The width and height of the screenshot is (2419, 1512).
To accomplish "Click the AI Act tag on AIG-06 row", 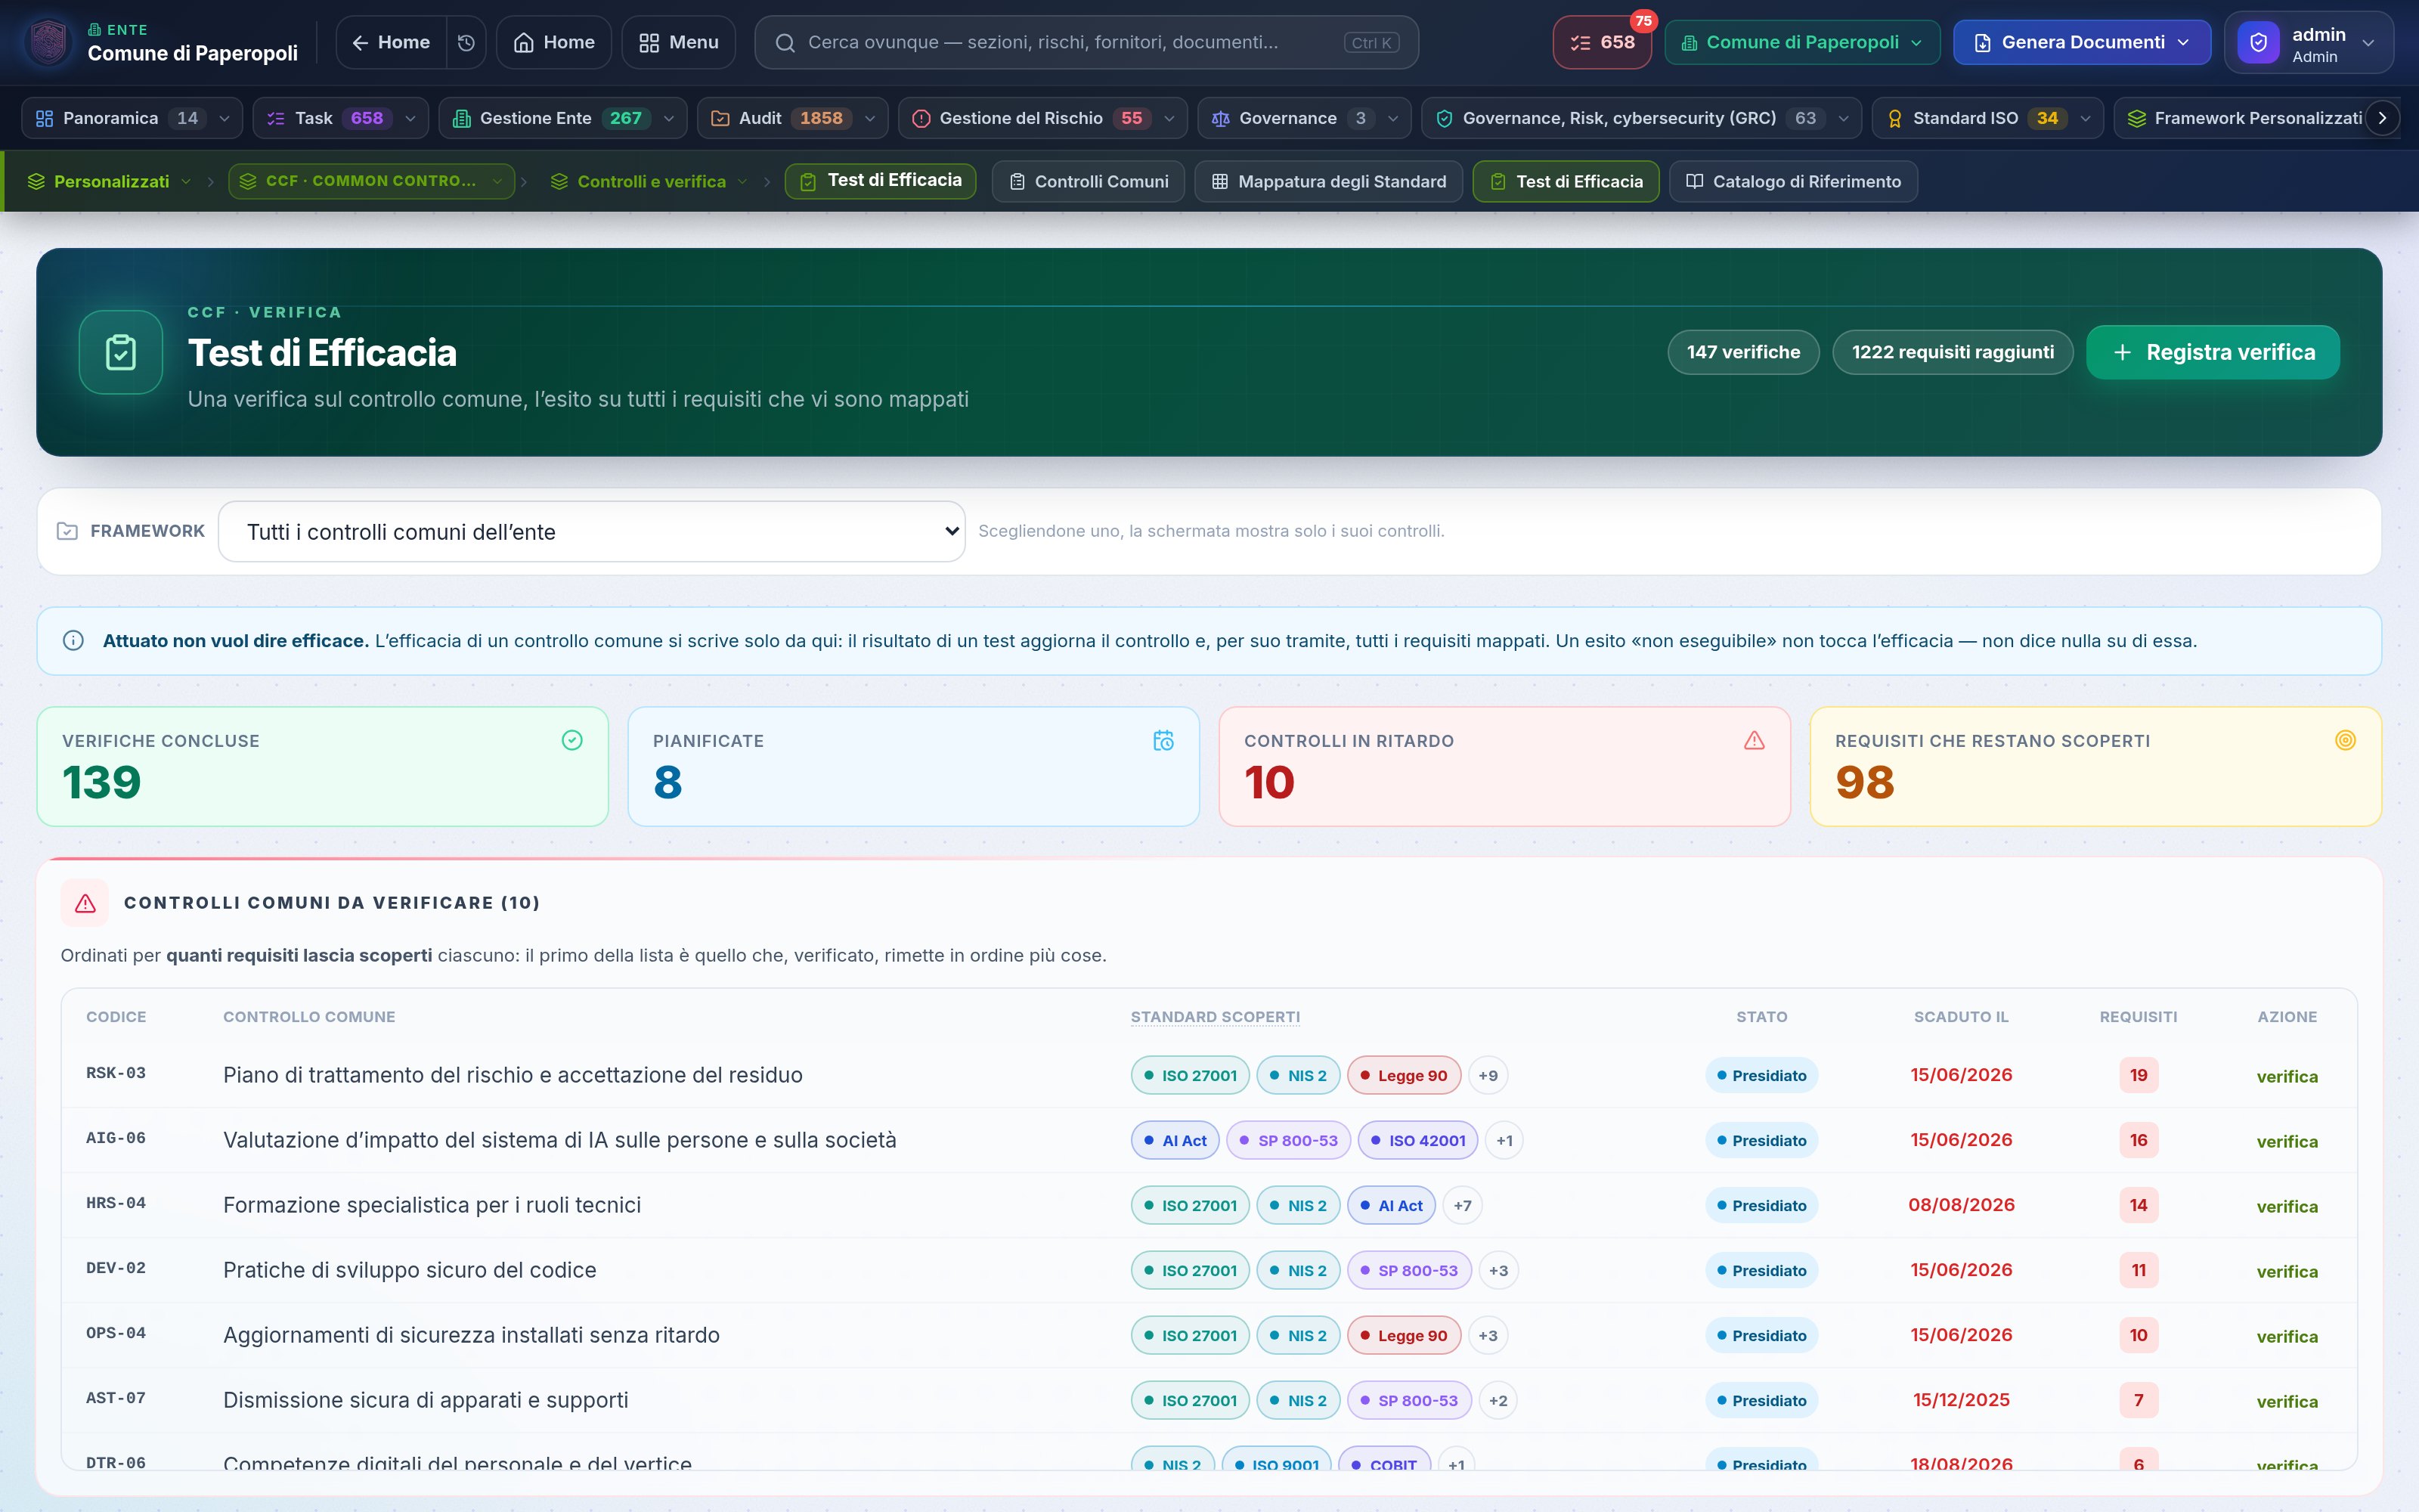I will pos(1175,1140).
